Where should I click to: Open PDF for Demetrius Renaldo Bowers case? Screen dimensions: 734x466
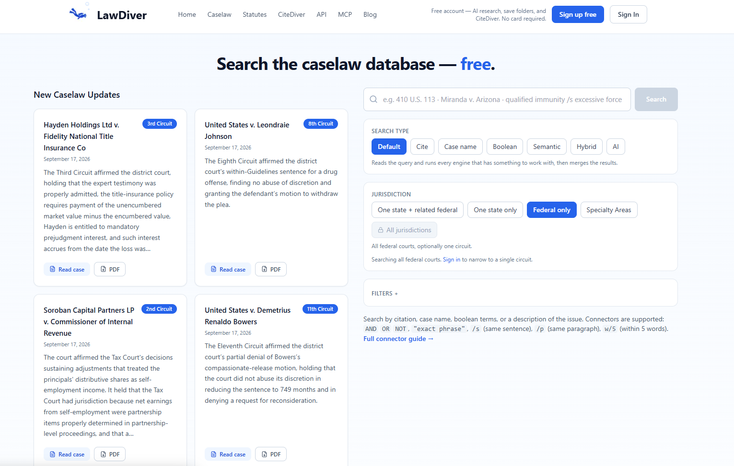click(x=271, y=454)
